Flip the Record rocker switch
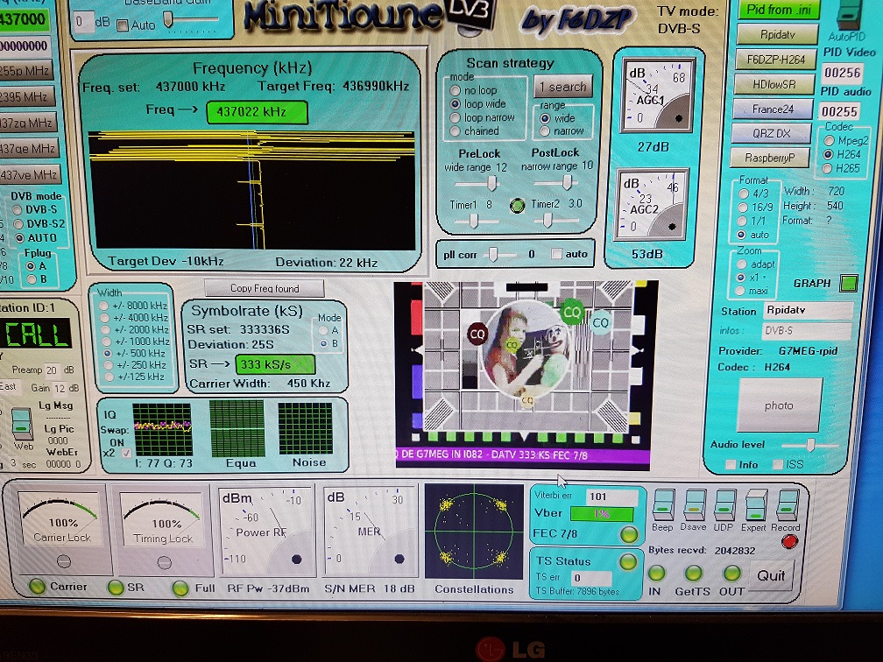This screenshot has width=883, height=662. tap(788, 504)
